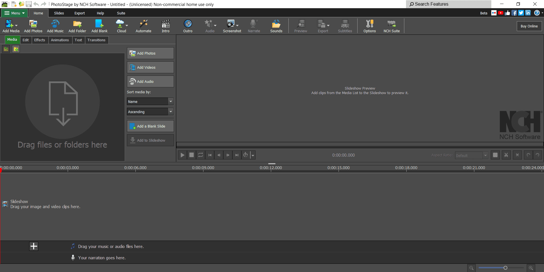Image resolution: width=544 pixels, height=272 pixels.
Task: Open the Options settings
Action: (x=370, y=26)
